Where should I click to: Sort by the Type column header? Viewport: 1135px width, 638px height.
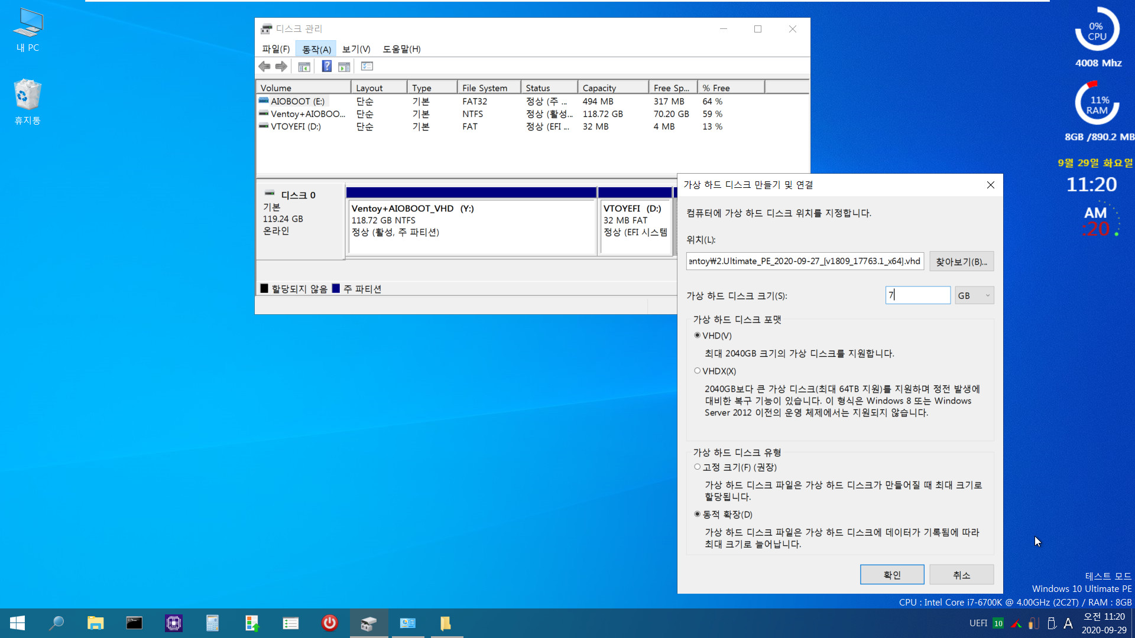point(432,87)
